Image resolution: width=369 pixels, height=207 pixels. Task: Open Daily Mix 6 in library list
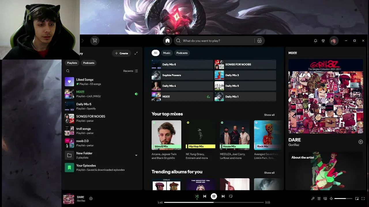[x=101, y=106]
